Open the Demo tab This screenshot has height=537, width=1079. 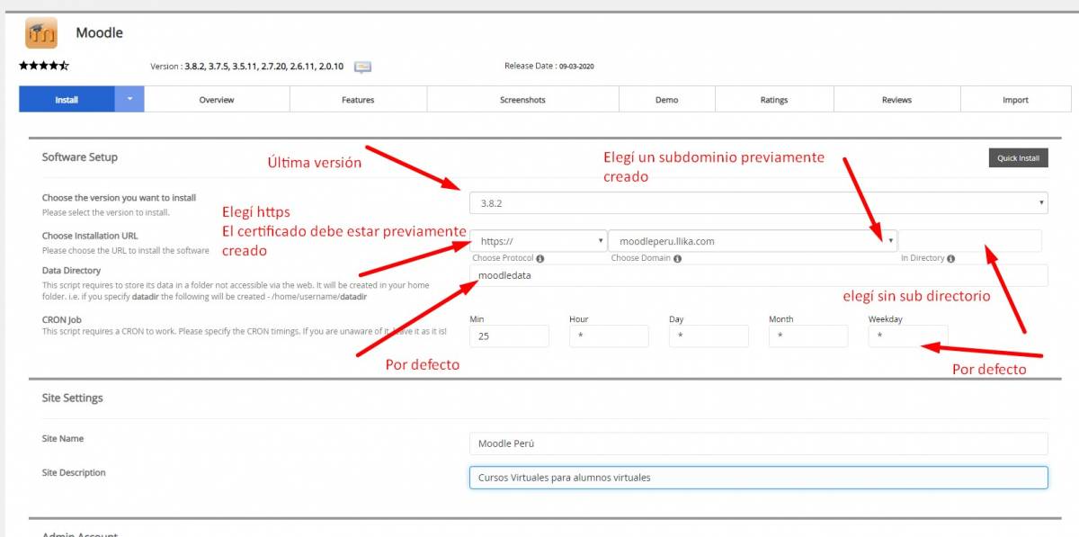coord(667,100)
